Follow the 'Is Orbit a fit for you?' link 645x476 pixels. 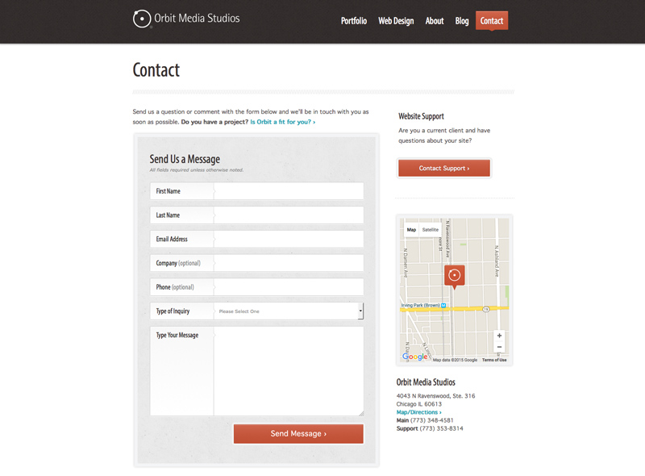pos(283,122)
